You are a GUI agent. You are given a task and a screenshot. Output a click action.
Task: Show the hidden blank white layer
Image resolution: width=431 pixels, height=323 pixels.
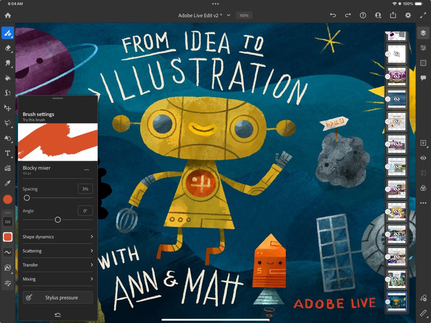tap(397, 54)
